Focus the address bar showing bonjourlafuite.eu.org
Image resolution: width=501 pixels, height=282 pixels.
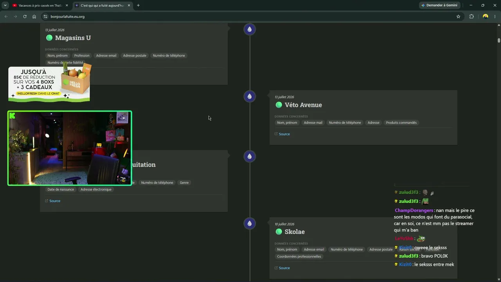click(250, 16)
